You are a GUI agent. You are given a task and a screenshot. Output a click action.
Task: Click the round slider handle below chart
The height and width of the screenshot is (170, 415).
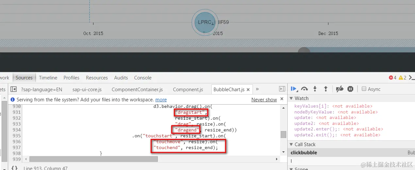pyautogui.click(x=304, y=52)
